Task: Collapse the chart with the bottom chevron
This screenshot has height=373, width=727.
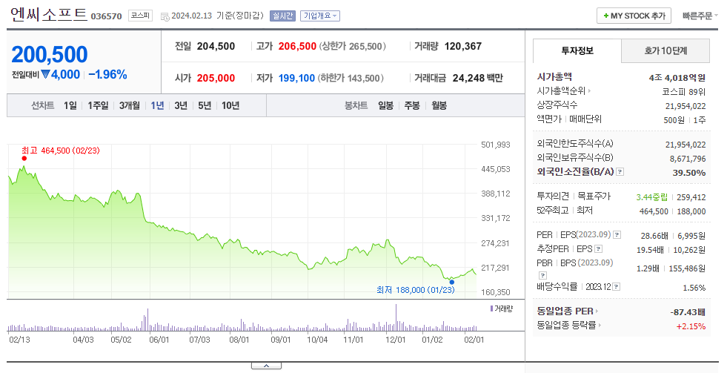Action: [266, 366]
